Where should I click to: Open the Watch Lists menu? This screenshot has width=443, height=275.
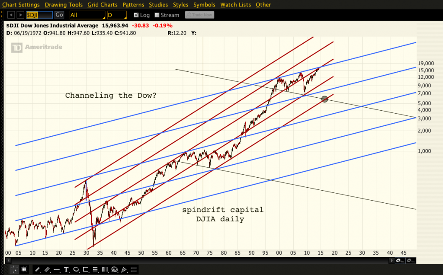[235, 5]
